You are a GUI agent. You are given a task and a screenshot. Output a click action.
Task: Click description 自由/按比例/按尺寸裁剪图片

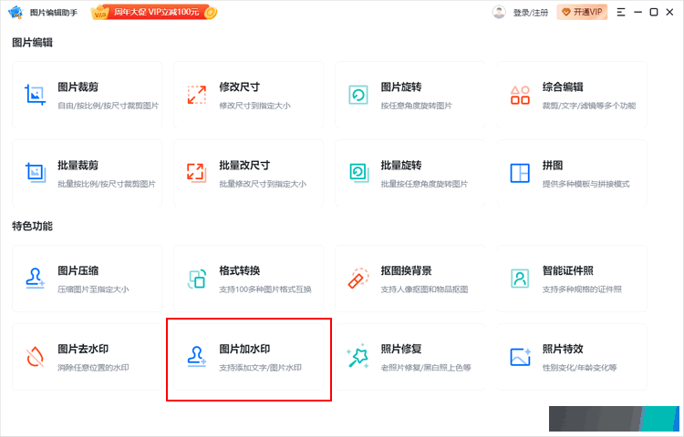pos(109,106)
